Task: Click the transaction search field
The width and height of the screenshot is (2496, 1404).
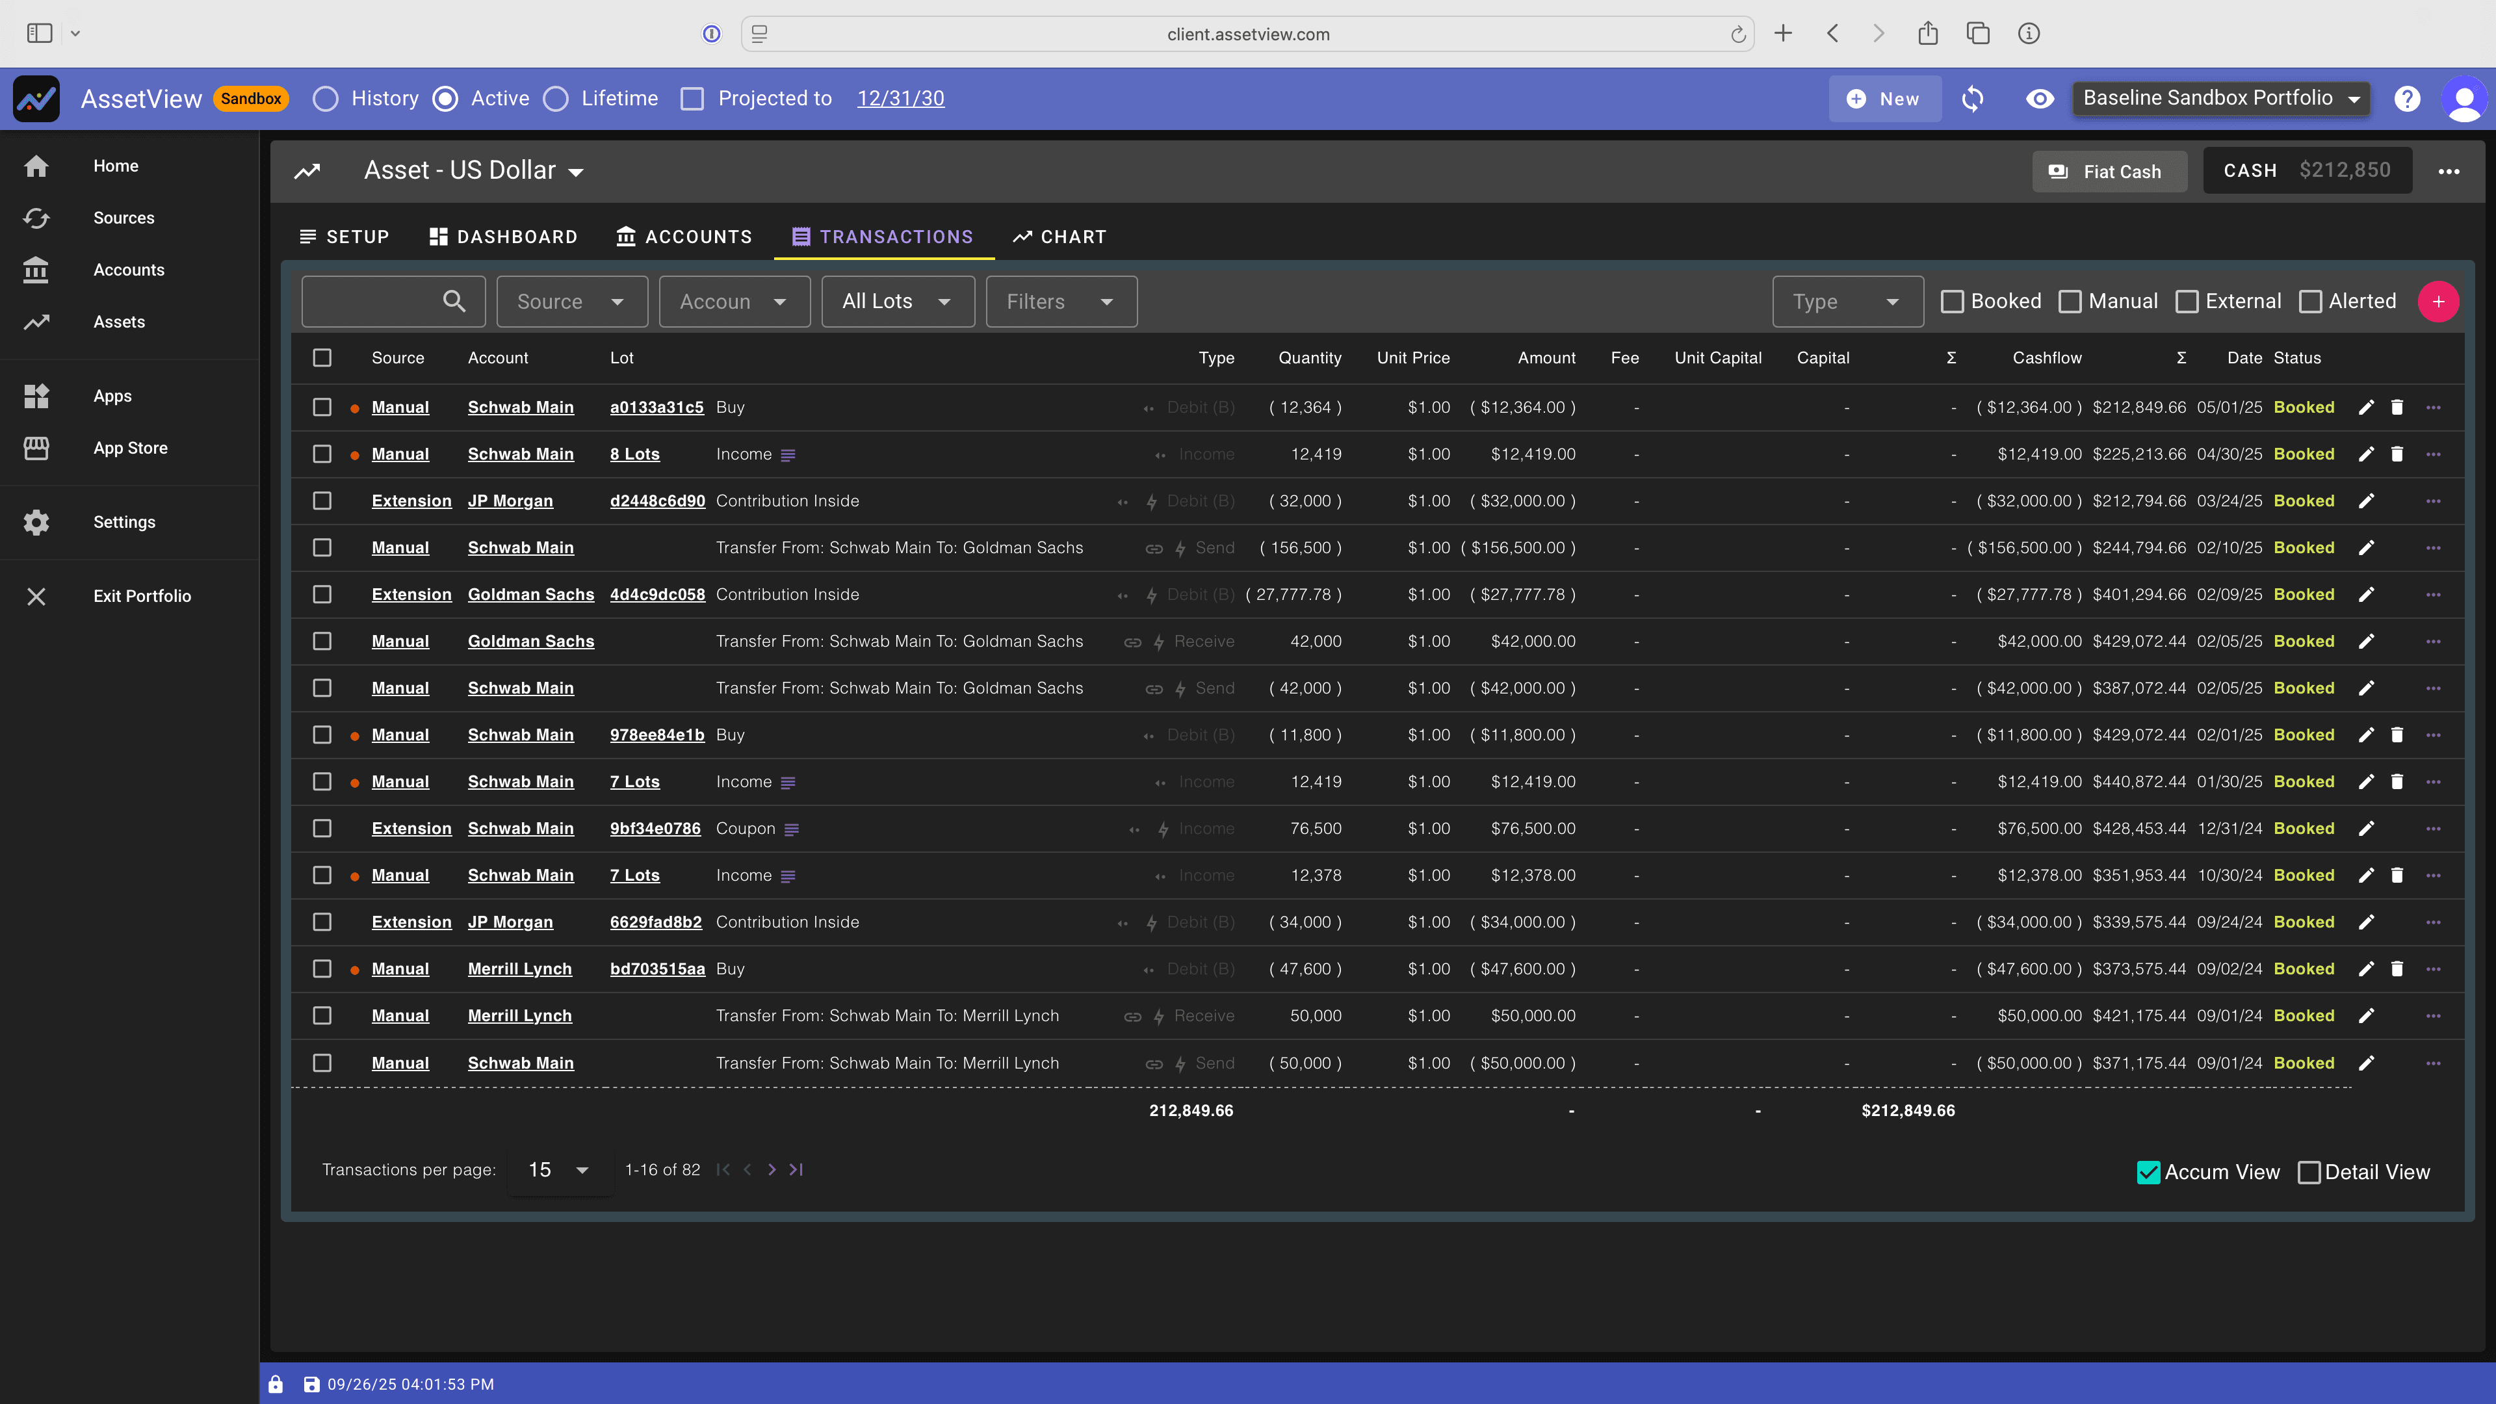Action: click(x=393, y=302)
